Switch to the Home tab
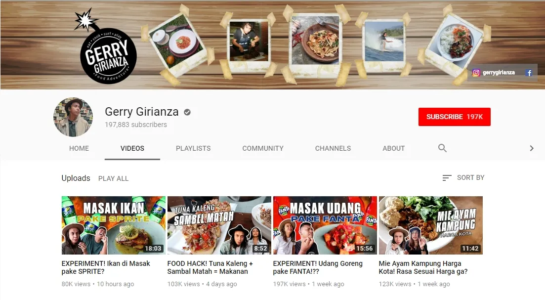The image size is (545, 300). [x=79, y=148]
